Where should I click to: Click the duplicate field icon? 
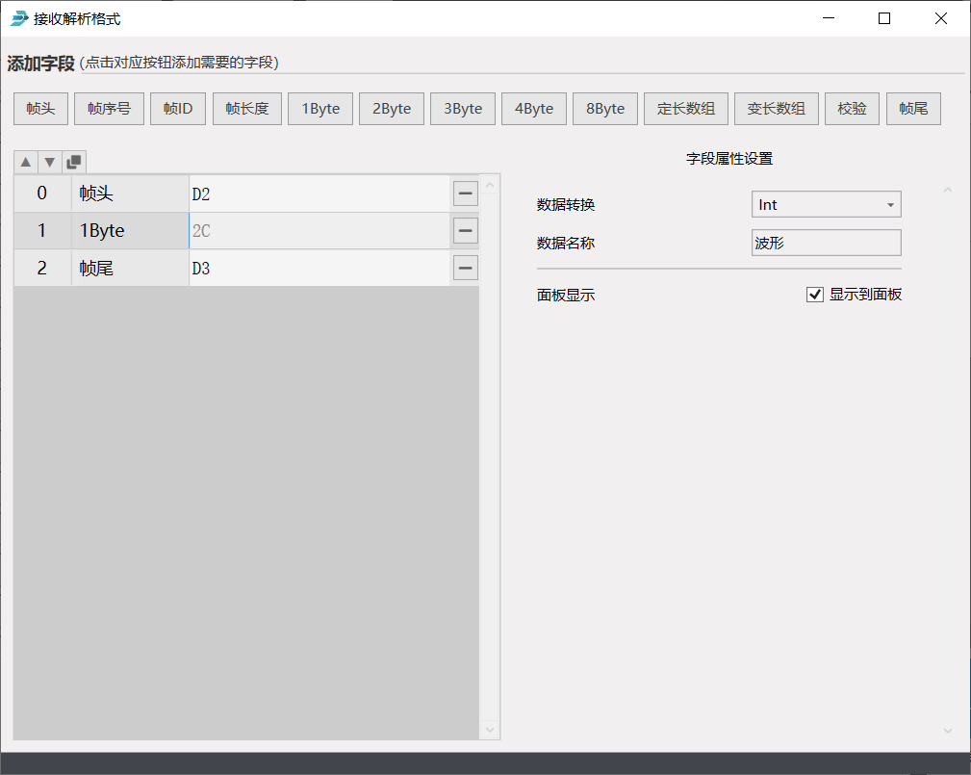[74, 162]
